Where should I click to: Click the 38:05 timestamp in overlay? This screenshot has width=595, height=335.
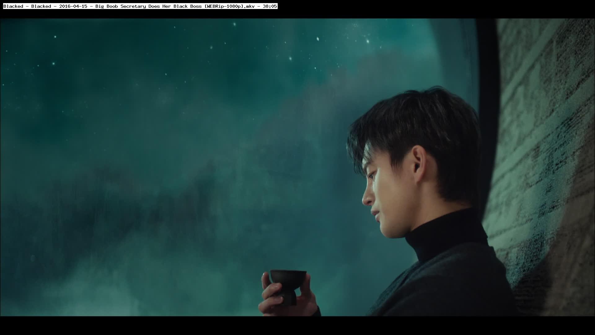pos(270,6)
